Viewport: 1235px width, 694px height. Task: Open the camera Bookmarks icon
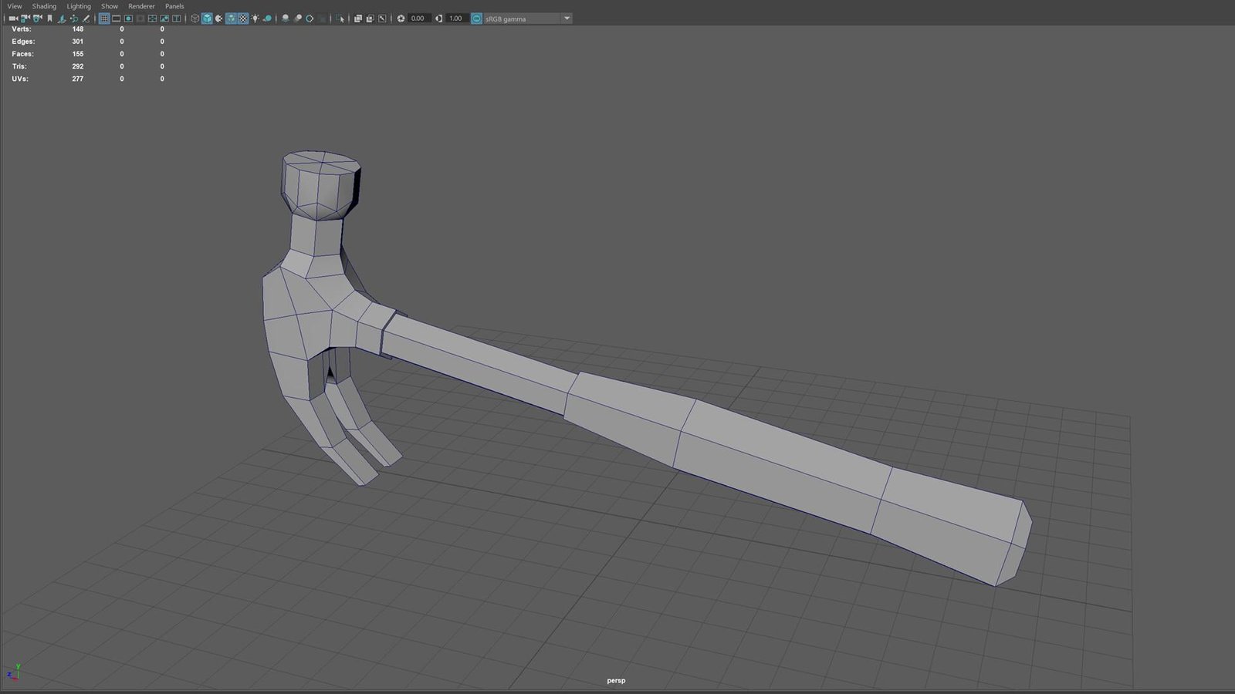pos(49,19)
